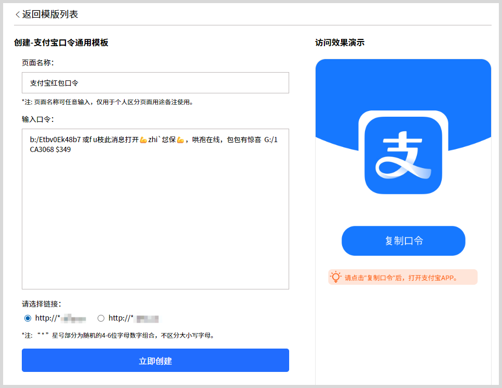Click the 创建-支付宝口令通用模板 heading

pos(61,43)
